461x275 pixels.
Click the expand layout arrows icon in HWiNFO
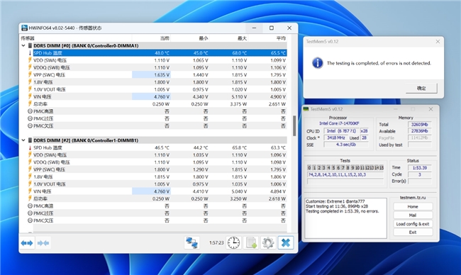(x=27, y=243)
